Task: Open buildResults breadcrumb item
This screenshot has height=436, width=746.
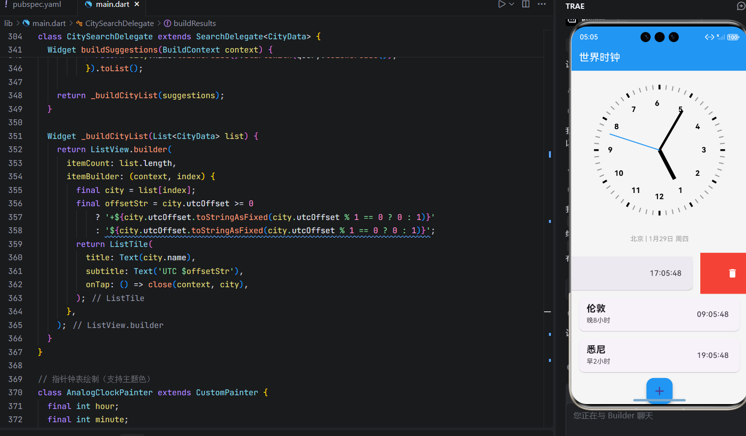Action: (x=195, y=23)
